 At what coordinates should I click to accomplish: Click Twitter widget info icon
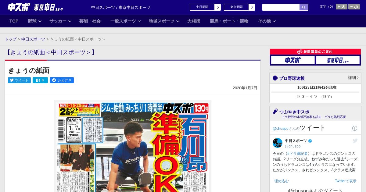355,128
